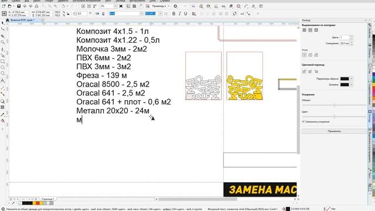This screenshot has width=375, height=211.
Task: Toggle Show grid in toolbar
Action: click(134, 6)
